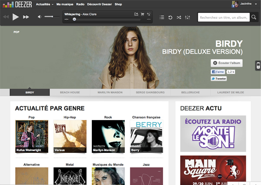This screenshot has width=261, height=185.
Task: Click the track progress bar handle
Action: point(74,19)
